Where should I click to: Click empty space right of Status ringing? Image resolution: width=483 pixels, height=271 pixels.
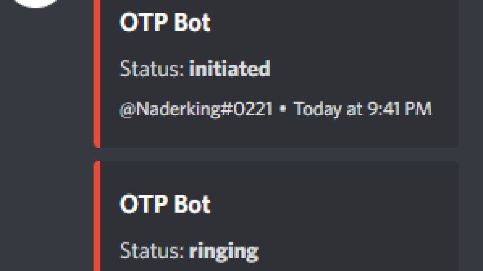[357, 251]
